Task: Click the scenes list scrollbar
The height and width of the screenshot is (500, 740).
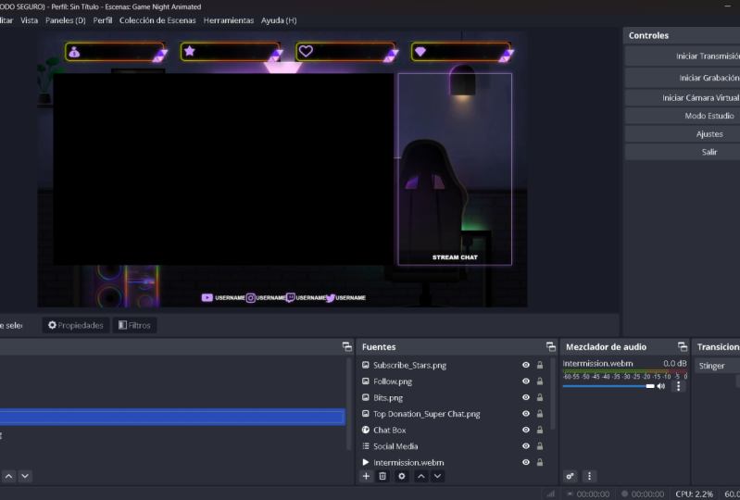Action: pos(349,404)
